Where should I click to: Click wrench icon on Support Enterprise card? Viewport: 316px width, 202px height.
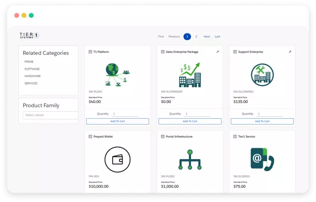(290, 51)
